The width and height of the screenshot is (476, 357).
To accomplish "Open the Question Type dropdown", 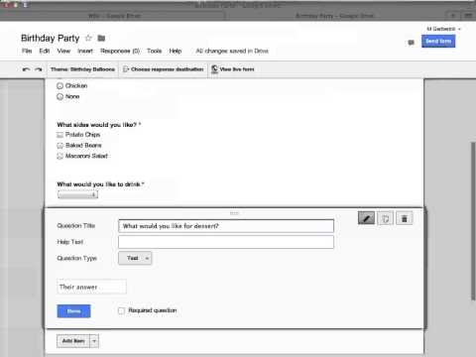I will tap(135, 258).
